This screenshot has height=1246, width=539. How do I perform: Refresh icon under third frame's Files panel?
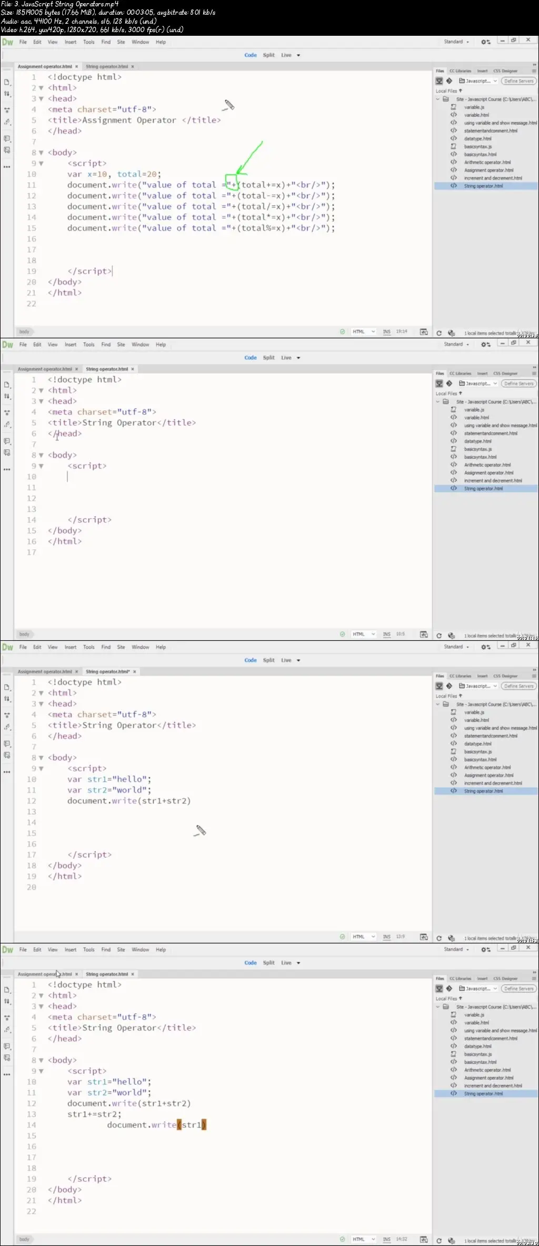pos(439,938)
